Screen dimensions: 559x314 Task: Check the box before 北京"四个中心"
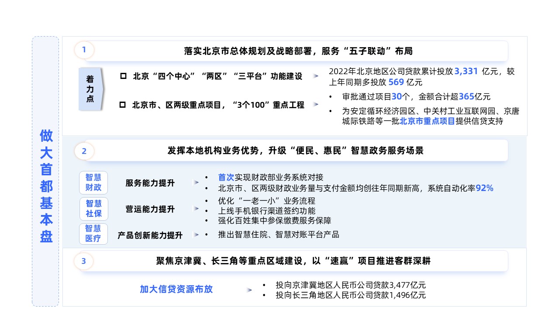123,75
